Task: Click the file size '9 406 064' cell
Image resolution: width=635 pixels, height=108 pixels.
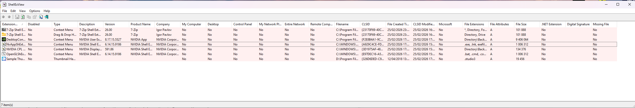Action: tap(527, 39)
